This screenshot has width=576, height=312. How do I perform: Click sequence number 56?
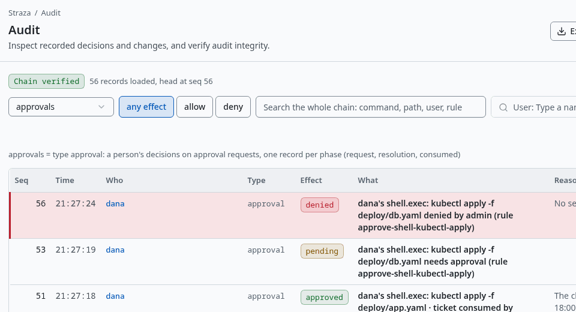tap(41, 203)
